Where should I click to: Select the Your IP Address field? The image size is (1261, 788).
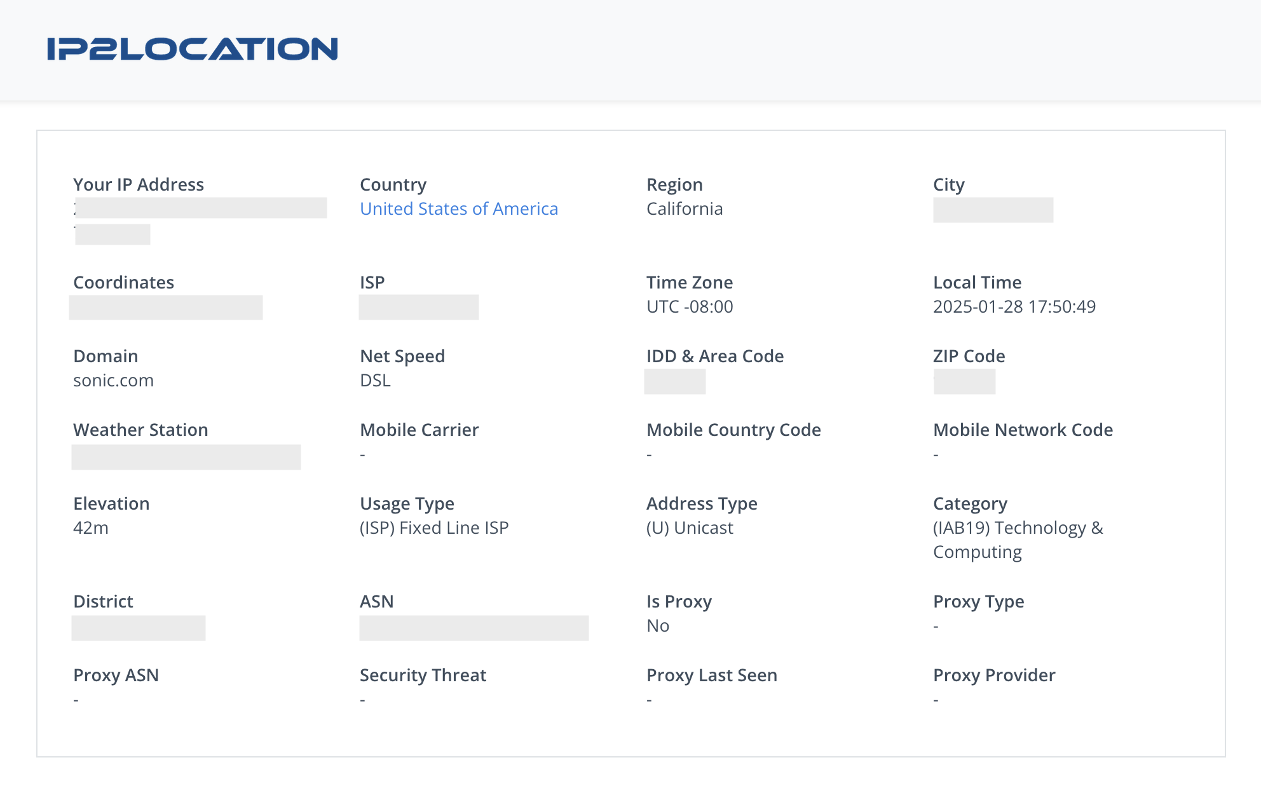pyautogui.click(x=201, y=208)
